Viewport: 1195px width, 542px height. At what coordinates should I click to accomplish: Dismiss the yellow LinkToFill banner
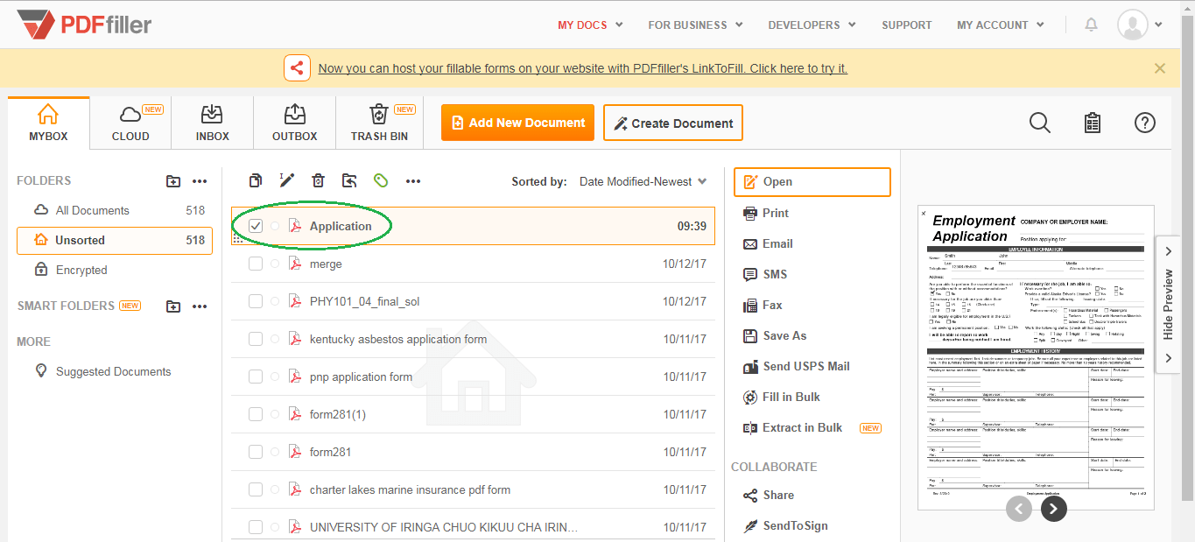1160,67
